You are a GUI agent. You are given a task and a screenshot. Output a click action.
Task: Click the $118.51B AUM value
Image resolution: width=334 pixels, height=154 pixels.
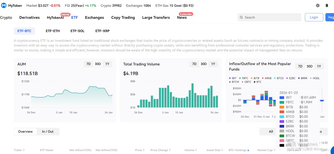pyautogui.click(x=28, y=73)
